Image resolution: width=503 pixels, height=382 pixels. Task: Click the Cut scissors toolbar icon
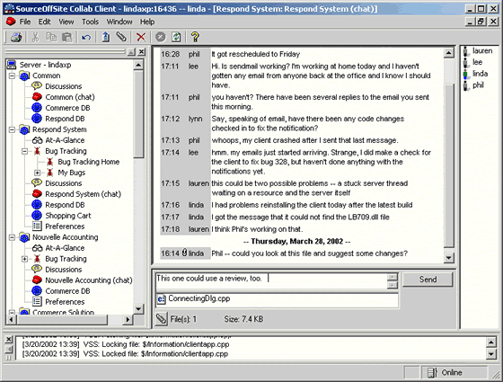coord(35,37)
